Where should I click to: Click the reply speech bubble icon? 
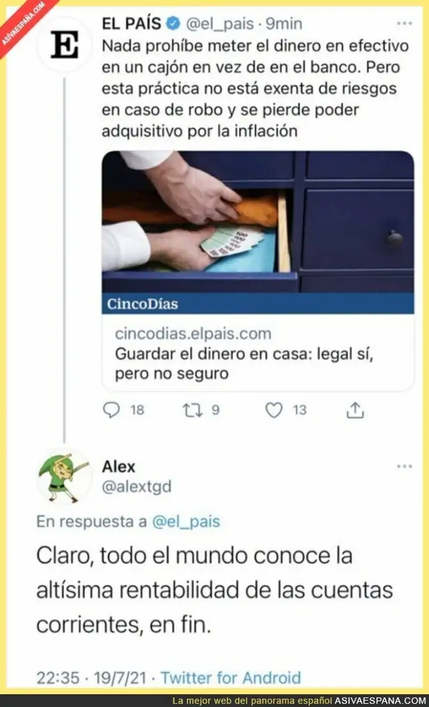(111, 409)
